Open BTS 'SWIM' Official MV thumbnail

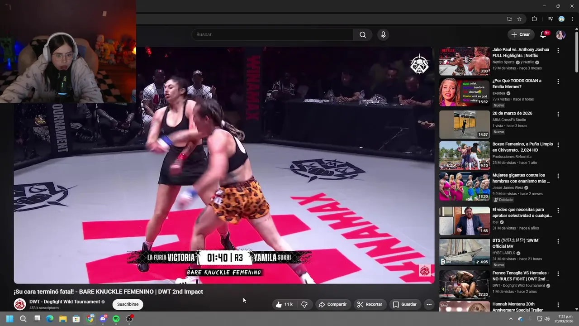pos(464,252)
